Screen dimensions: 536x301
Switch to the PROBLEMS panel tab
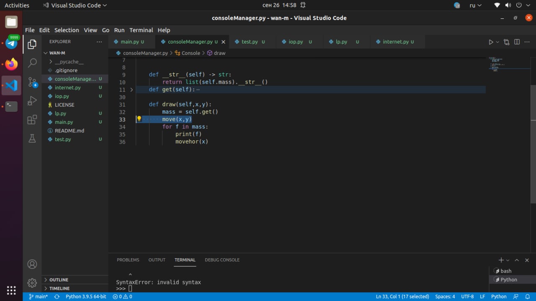(x=128, y=260)
